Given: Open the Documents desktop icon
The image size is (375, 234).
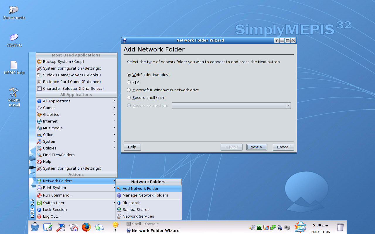Looking at the screenshot, I should click(14, 13).
